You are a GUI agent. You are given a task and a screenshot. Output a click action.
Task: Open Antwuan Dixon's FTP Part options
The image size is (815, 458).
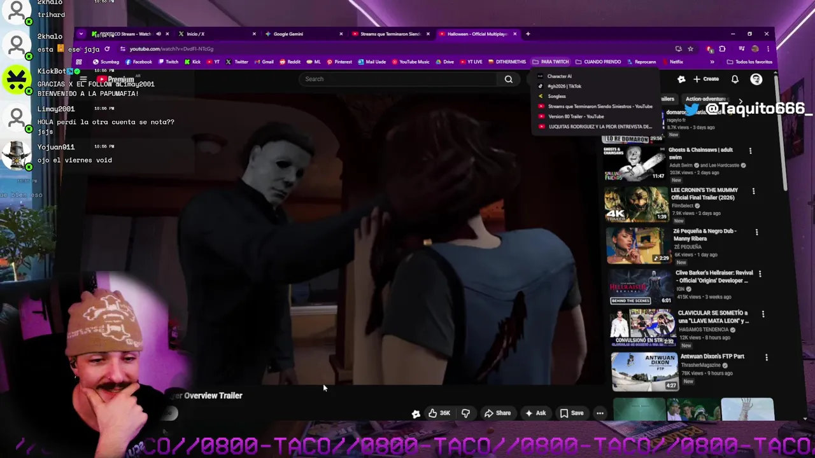(x=766, y=357)
